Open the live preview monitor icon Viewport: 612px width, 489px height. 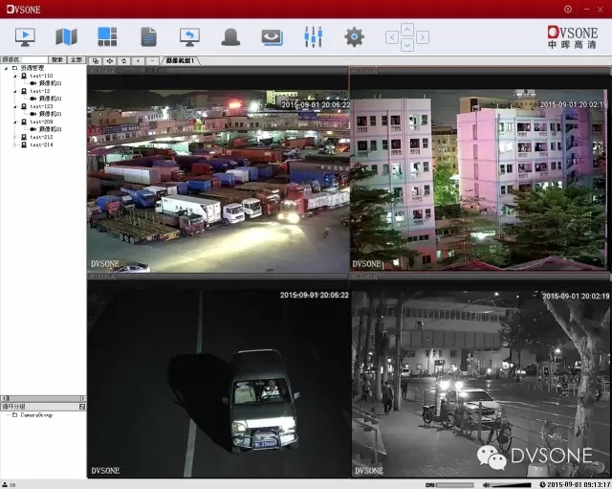pyautogui.click(x=26, y=37)
